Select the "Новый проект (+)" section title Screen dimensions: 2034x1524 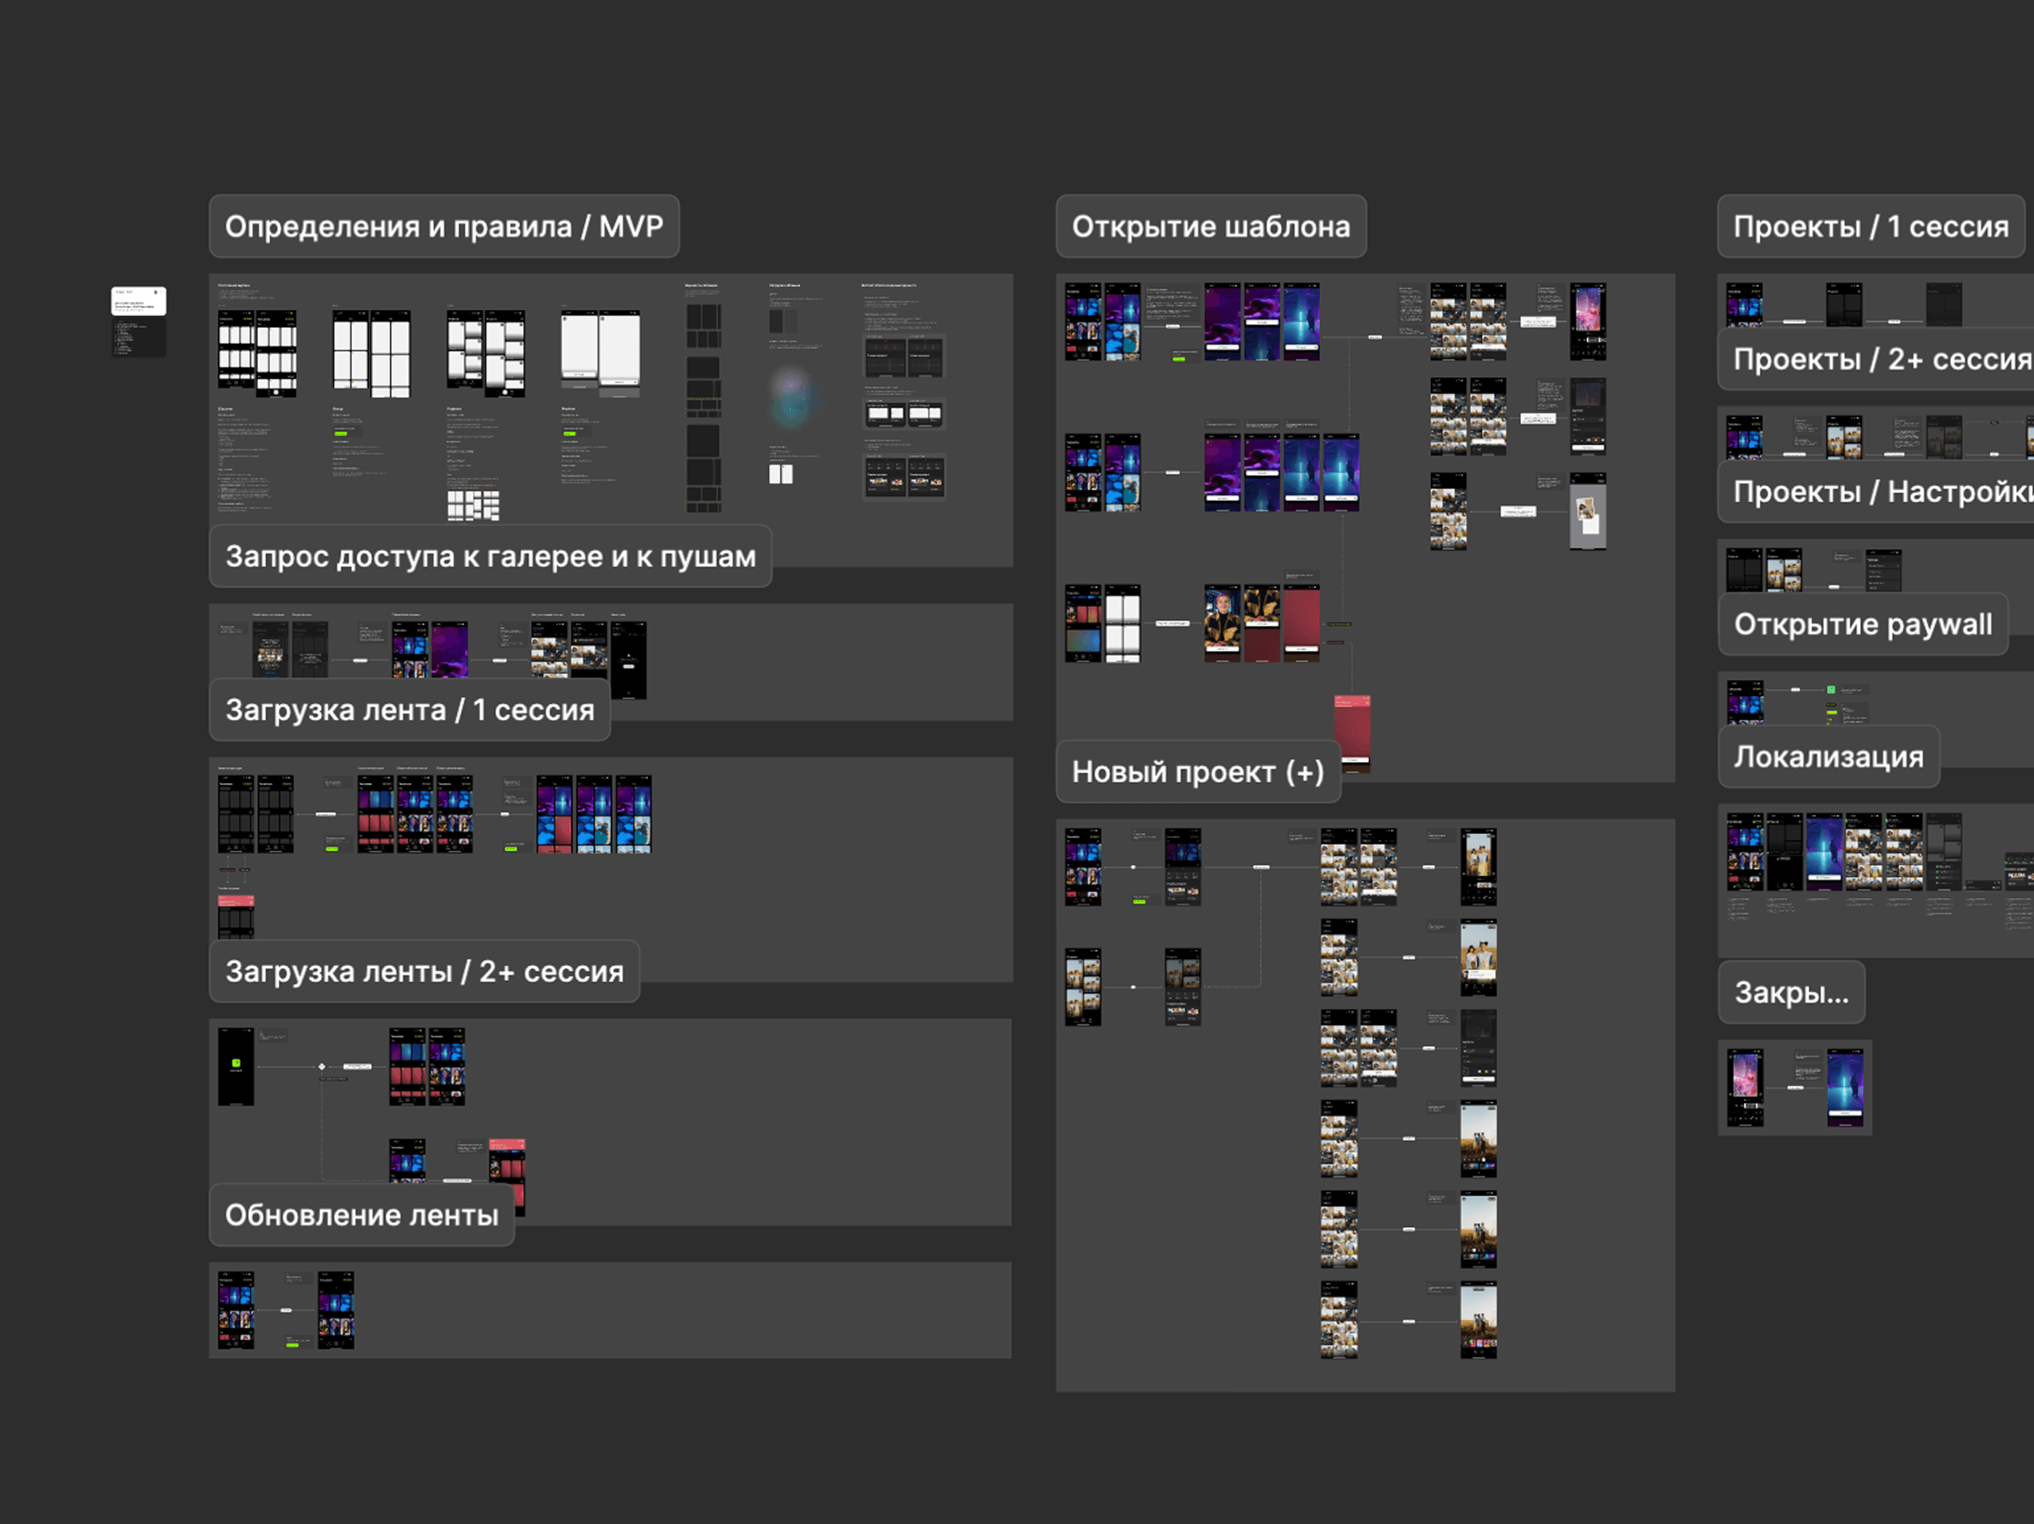tap(1197, 772)
